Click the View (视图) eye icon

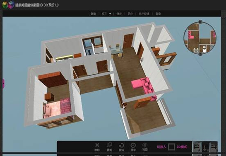coord(145,144)
